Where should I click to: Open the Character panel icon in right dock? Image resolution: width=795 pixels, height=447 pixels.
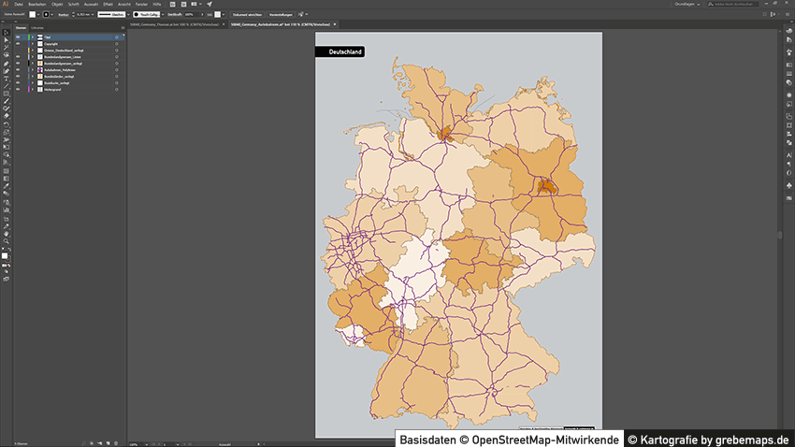point(788,153)
